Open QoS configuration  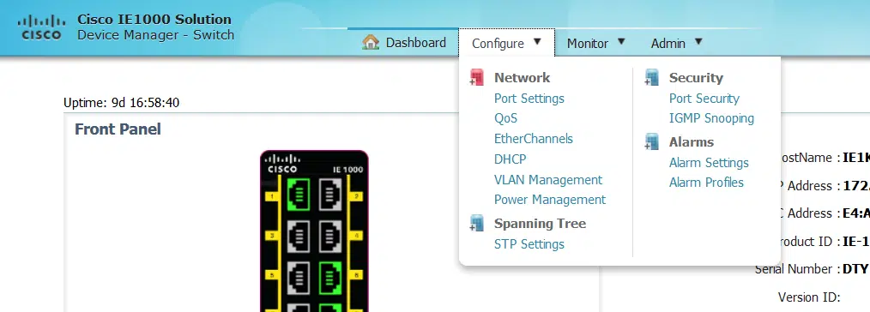point(505,118)
